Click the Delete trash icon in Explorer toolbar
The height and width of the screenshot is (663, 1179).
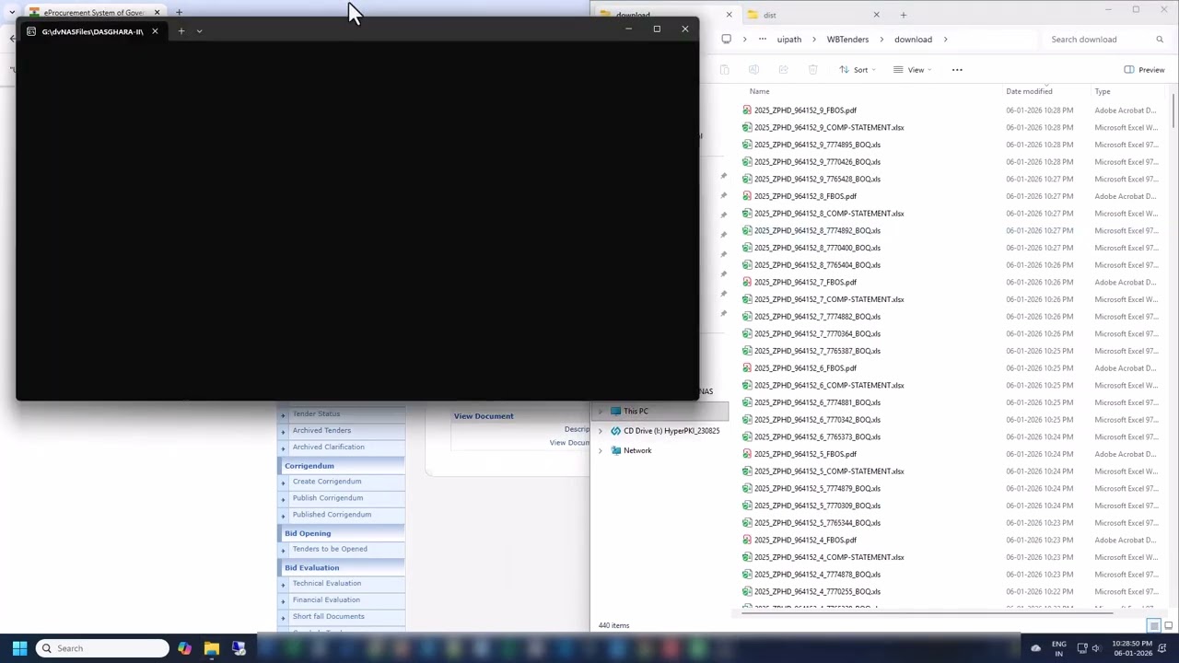[812, 70]
